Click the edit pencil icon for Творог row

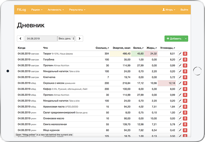coord(180,54)
